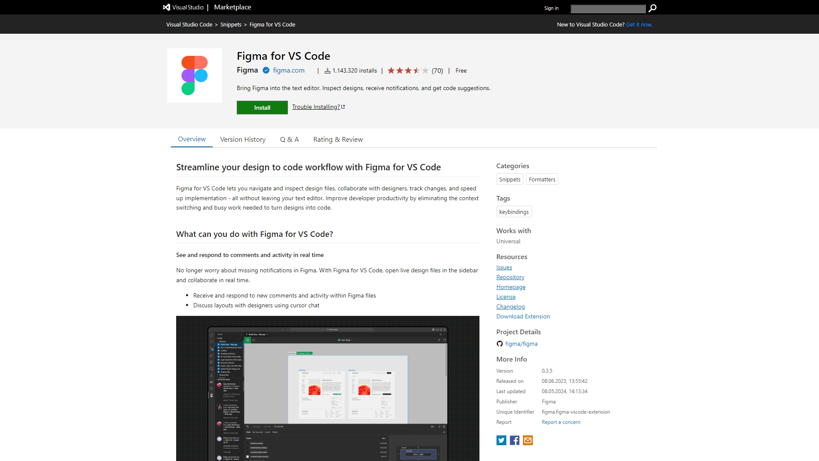The height and width of the screenshot is (461, 819).
Task: Click the Sign in link
Action: click(x=551, y=8)
